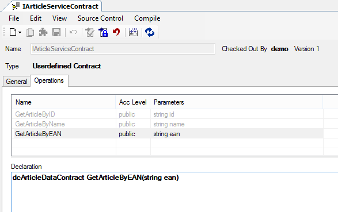Sort by the Acc Level column header

point(133,102)
